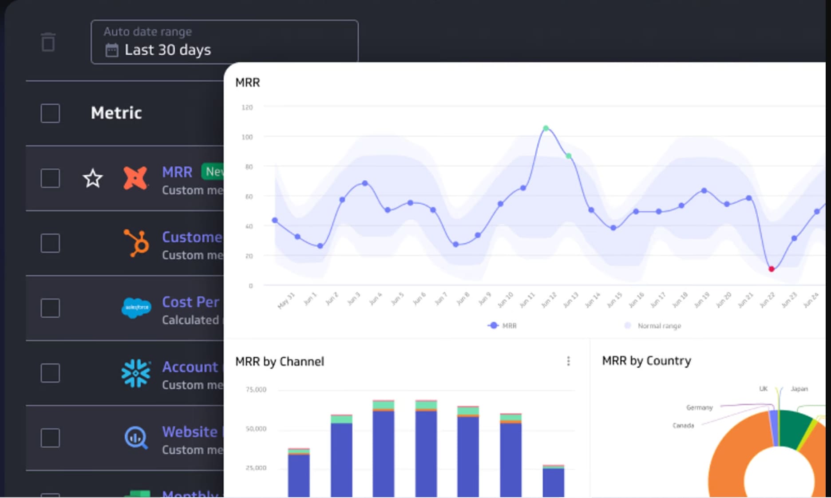831x498 pixels.
Task: Click the last short bar in MRR by Channel
Action: [554, 481]
